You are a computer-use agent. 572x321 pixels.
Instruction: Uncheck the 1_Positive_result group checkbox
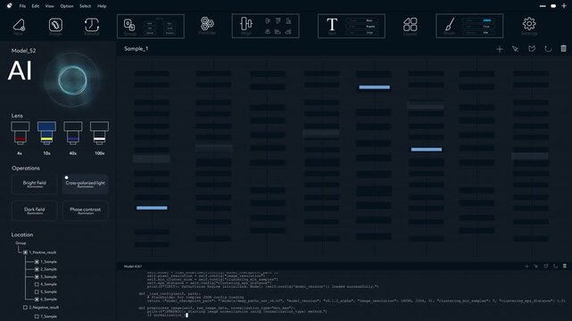click(25, 252)
